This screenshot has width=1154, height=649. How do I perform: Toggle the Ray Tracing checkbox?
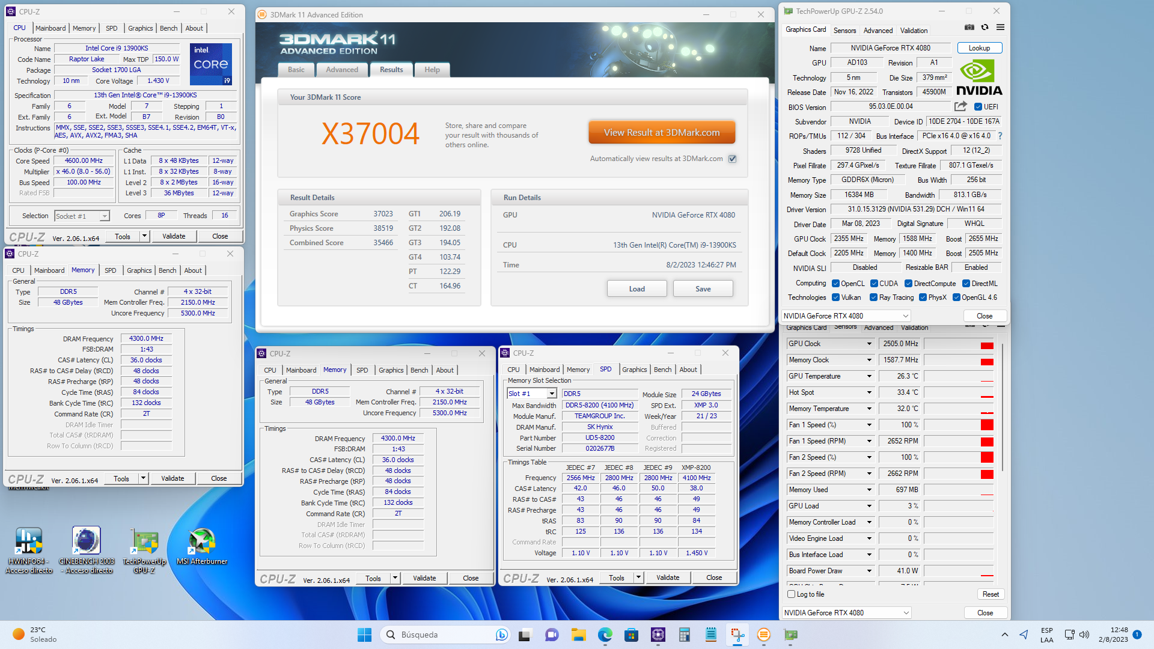click(x=874, y=297)
